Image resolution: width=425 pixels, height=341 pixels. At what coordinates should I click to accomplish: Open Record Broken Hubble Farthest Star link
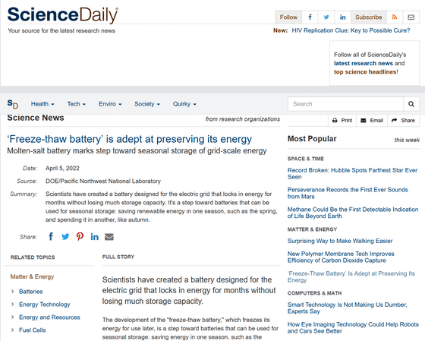click(x=352, y=173)
